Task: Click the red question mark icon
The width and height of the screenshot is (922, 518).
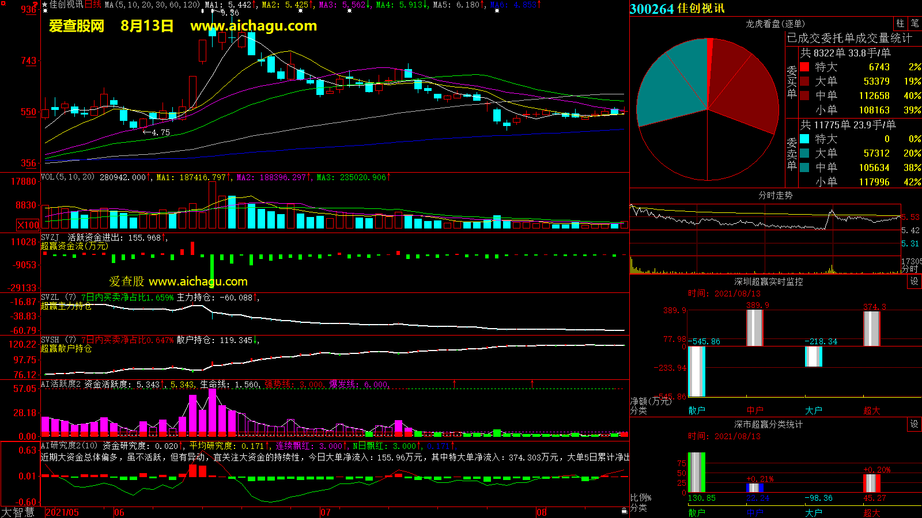Action: pyautogui.click(x=36, y=5)
